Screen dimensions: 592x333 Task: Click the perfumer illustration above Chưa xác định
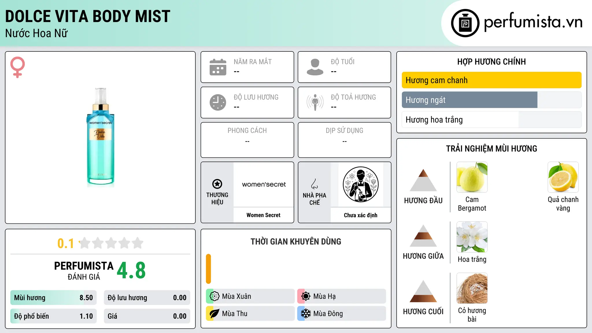[360, 184]
